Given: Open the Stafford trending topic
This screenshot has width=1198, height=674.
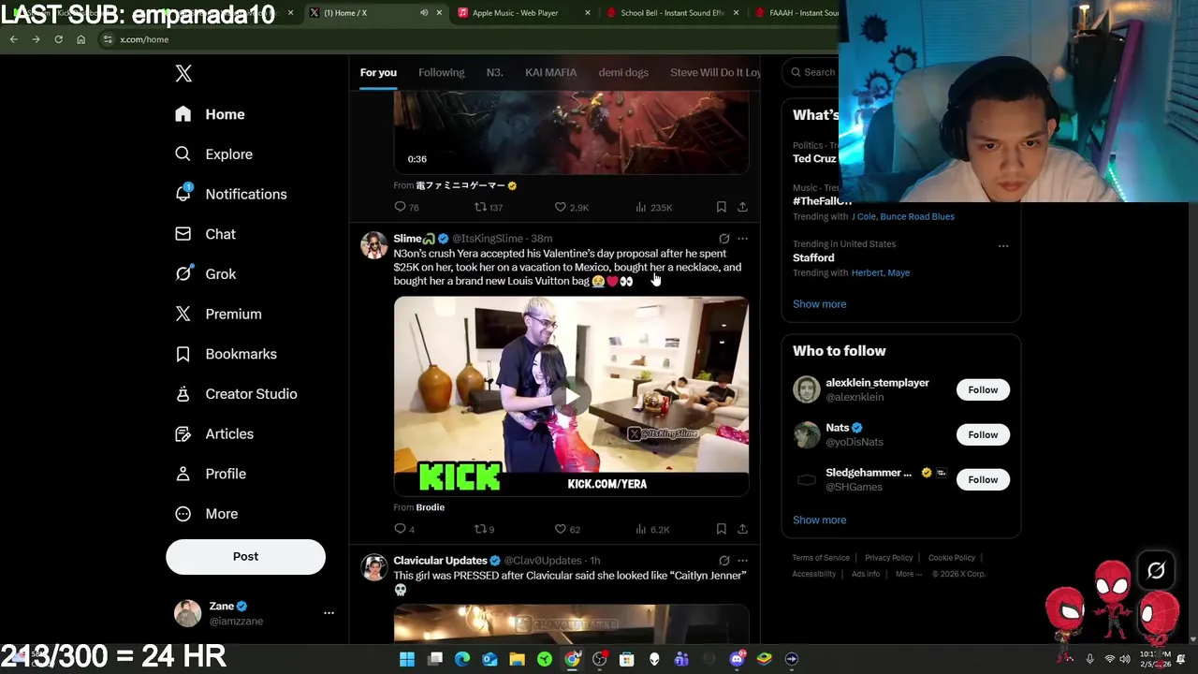Looking at the screenshot, I should pyautogui.click(x=813, y=258).
